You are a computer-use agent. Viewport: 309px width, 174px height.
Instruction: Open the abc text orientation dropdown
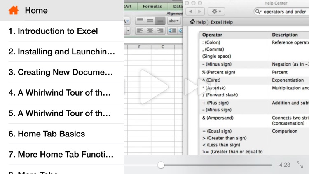[x=173, y=21]
